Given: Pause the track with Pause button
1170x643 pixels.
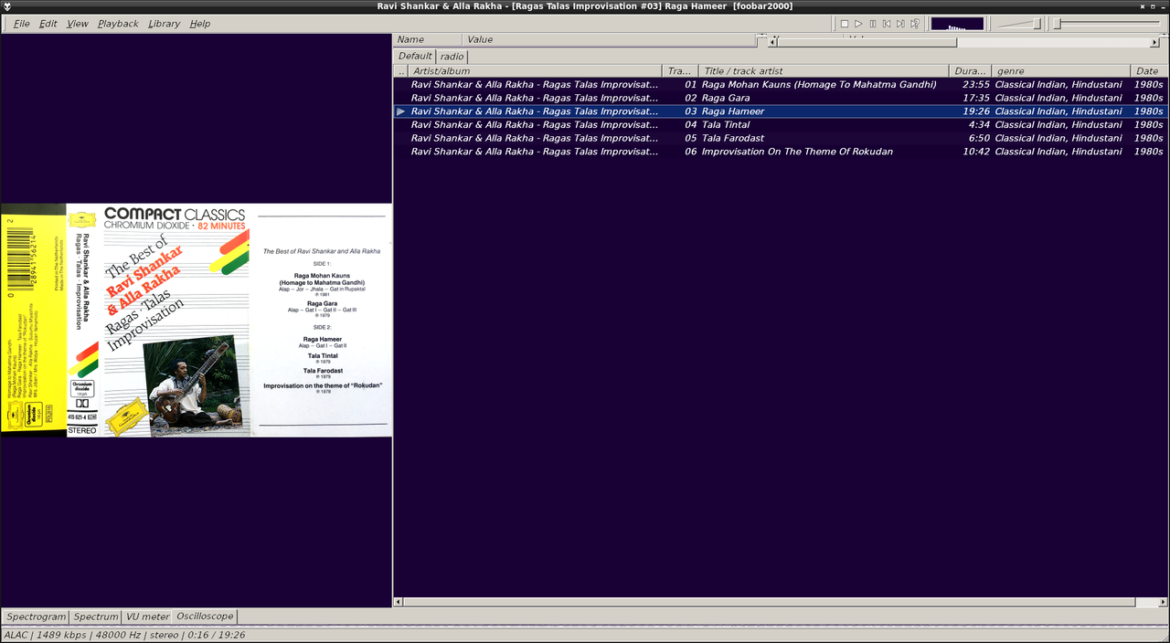Looking at the screenshot, I should [873, 24].
